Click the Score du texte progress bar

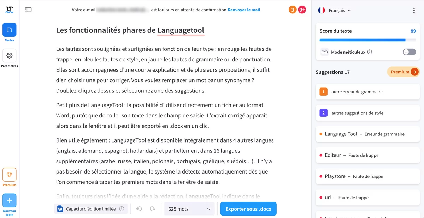pyautogui.click(x=367, y=40)
